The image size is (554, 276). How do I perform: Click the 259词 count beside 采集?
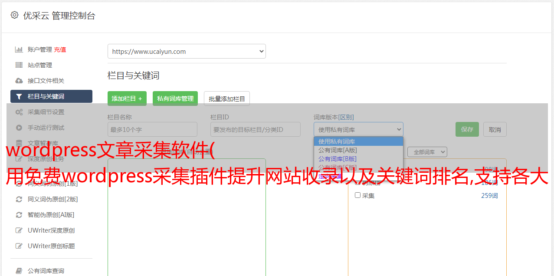489,196
